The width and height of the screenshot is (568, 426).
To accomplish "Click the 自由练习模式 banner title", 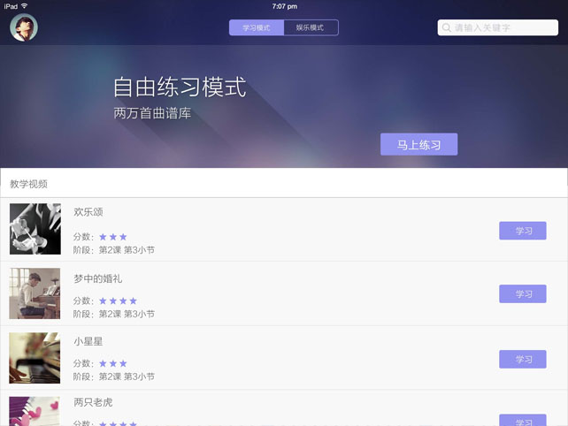I will coord(180,87).
